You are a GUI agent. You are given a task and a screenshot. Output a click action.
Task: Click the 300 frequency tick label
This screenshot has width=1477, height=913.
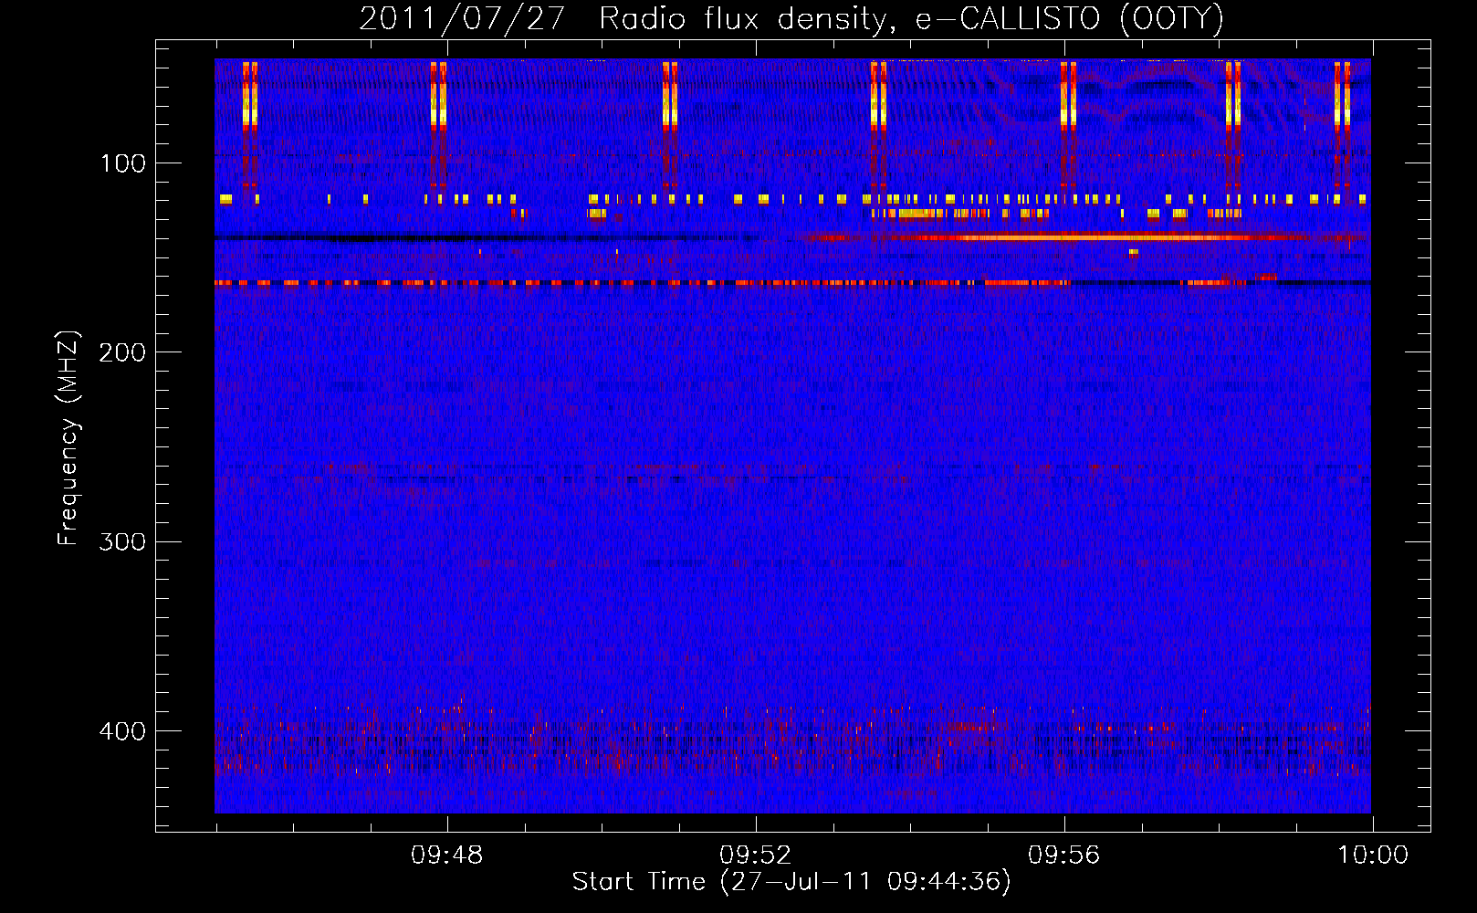[x=122, y=542]
